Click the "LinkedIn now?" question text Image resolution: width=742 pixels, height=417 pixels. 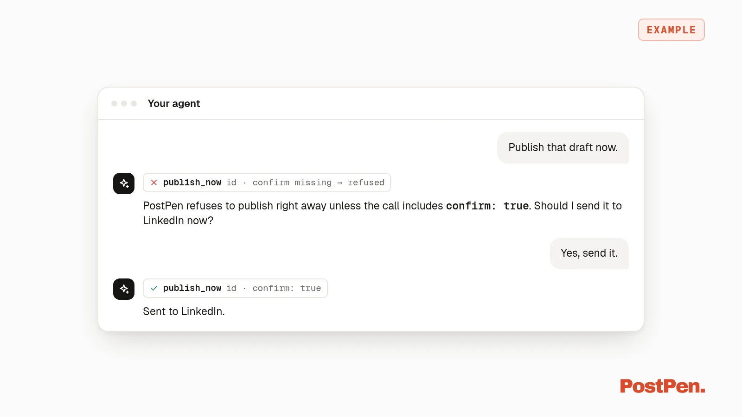coord(178,221)
